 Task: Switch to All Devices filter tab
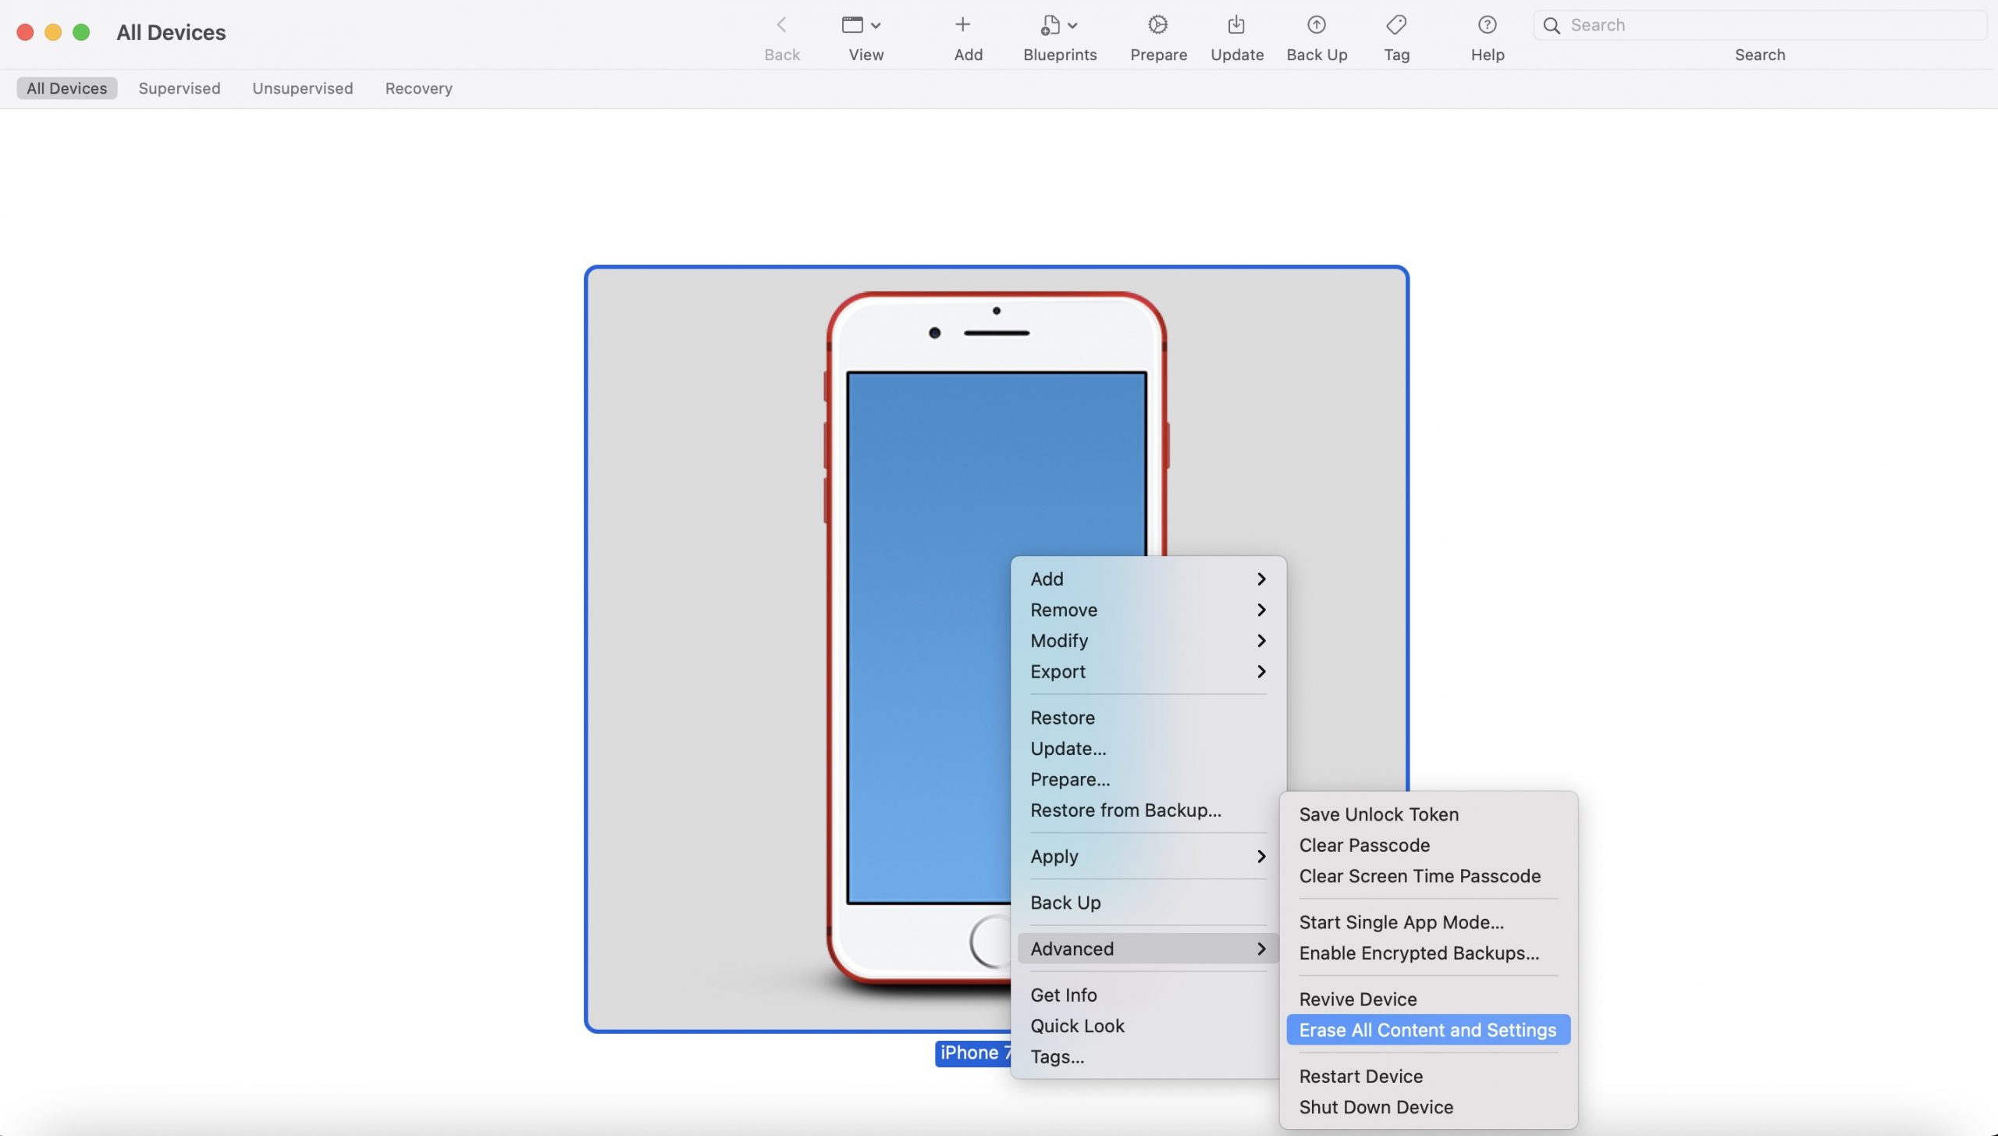(x=67, y=88)
